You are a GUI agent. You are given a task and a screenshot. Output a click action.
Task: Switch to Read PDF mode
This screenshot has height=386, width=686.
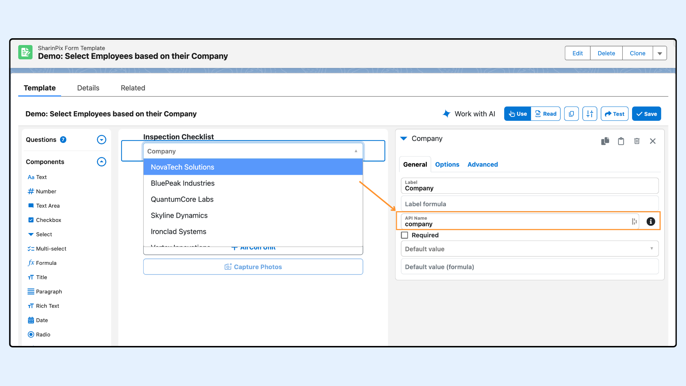click(546, 114)
